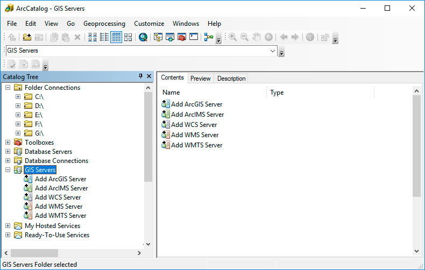Close the Catalog Tree panel
Image resolution: width=425 pixels, height=270 pixels.
coord(149,76)
